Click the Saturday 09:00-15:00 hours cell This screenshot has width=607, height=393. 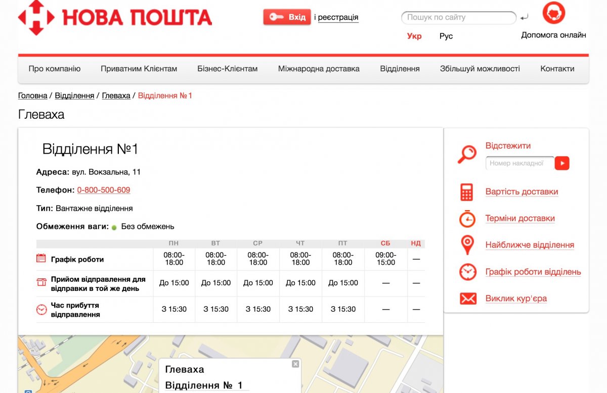coord(385,259)
